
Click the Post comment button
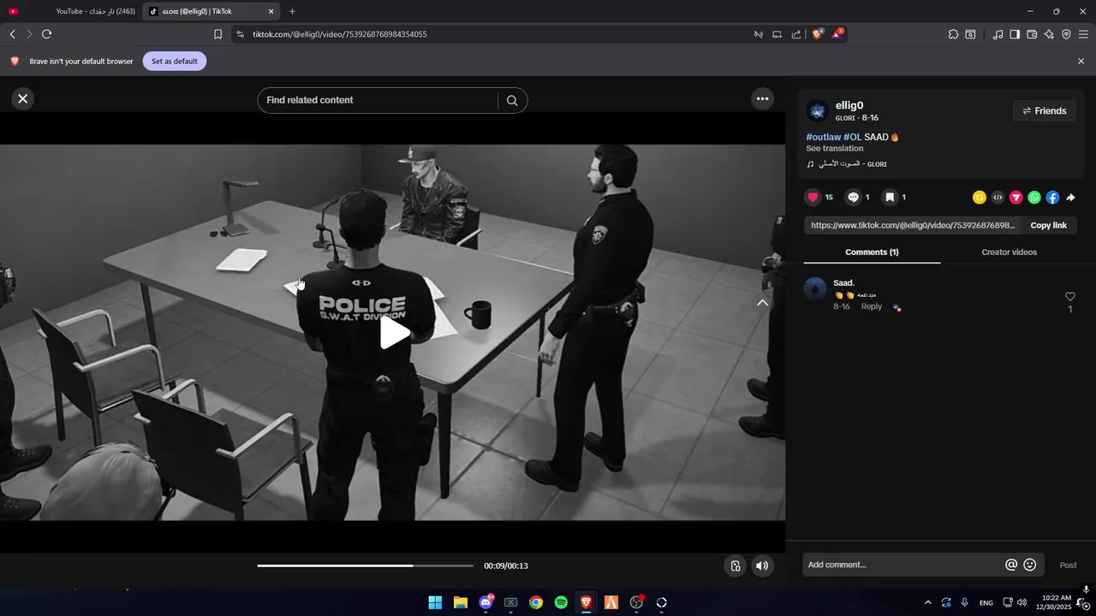[1068, 566]
